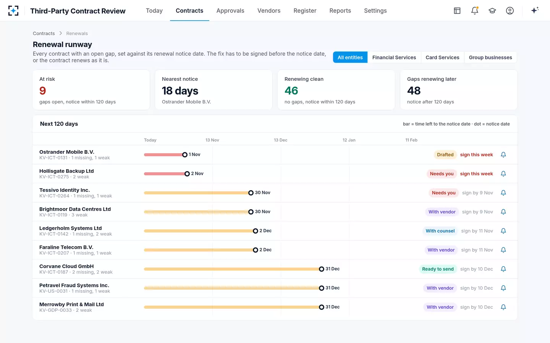This screenshot has height=343, width=550.
Task: Click Ready to send badge for Corvane
Action: coord(438,269)
